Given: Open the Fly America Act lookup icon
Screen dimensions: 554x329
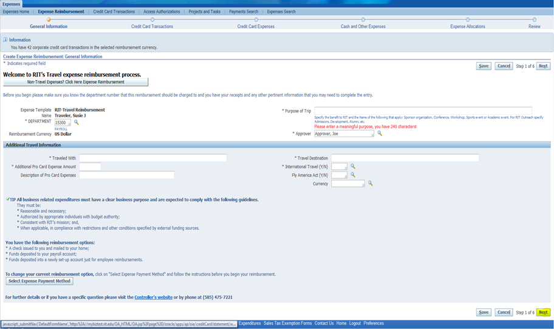Looking at the screenshot, I should [x=353, y=175].
